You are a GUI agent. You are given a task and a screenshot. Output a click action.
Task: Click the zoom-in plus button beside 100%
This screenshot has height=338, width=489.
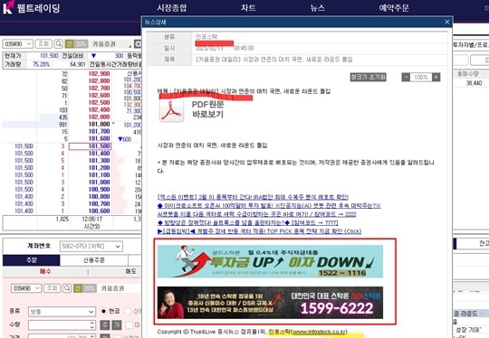coord(436,77)
